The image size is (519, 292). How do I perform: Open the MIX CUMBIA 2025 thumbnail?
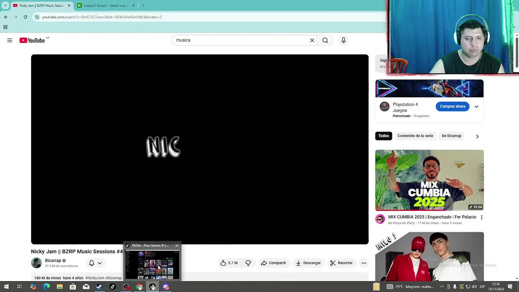(x=429, y=180)
